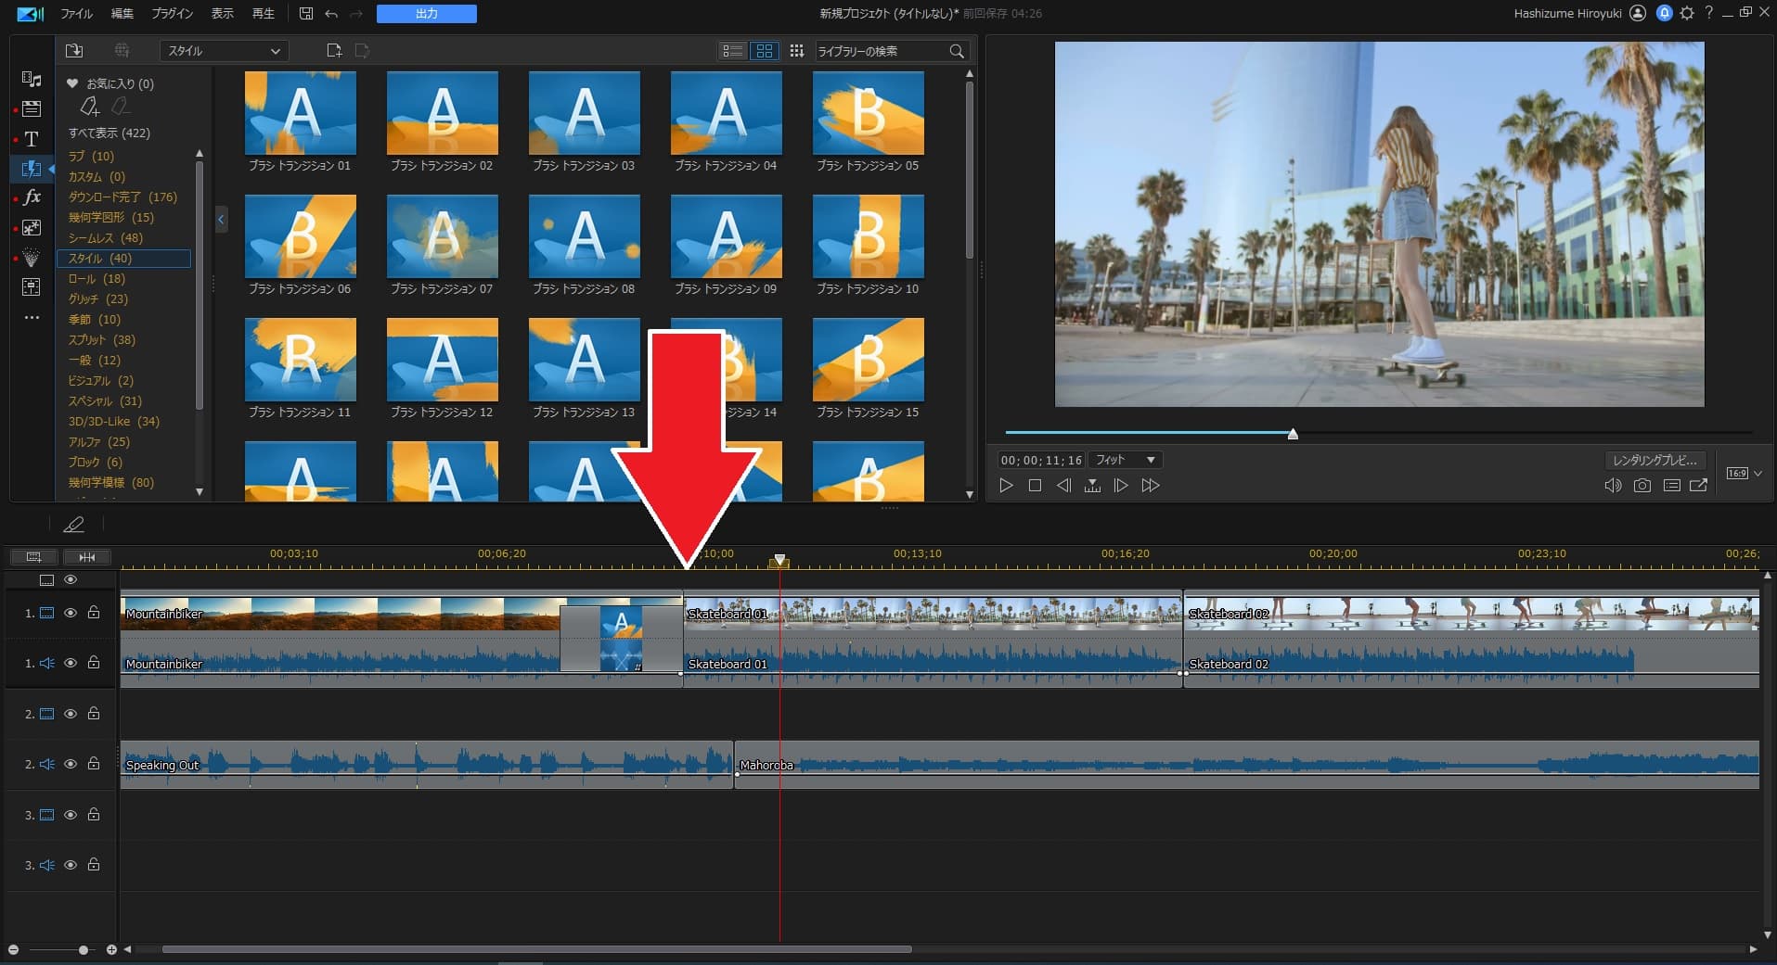The height and width of the screenshot is (965, 1777).
Task: Click the fit-timeline arrows icon beside track manager
Action: 87,557
